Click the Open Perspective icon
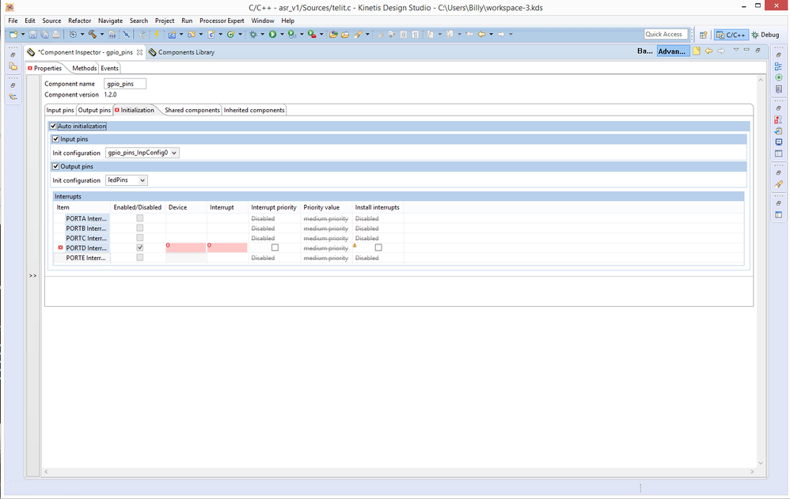790x499 pixels. (704, 35)
